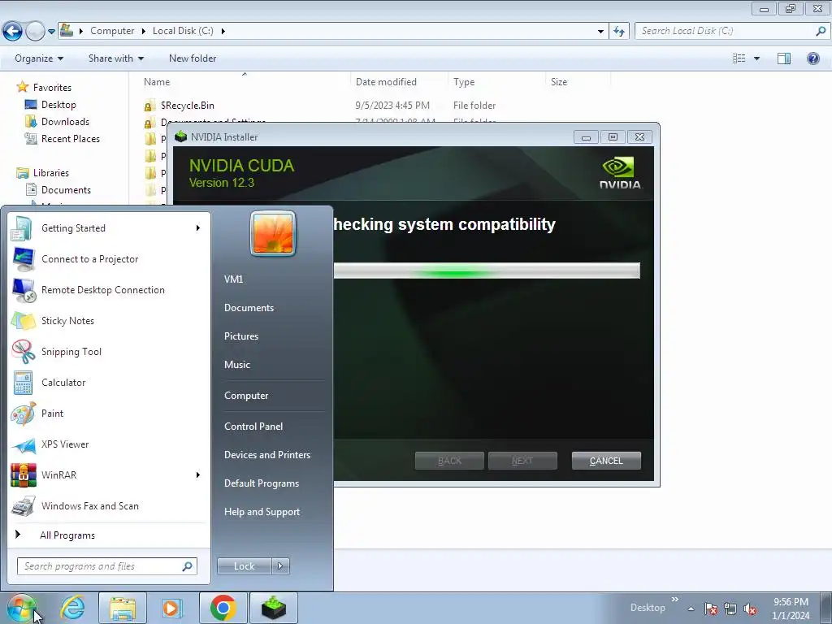Click the Explorer Refresh button
The width and height of the screenshot is (832, 624).
(x=618, y=32)
